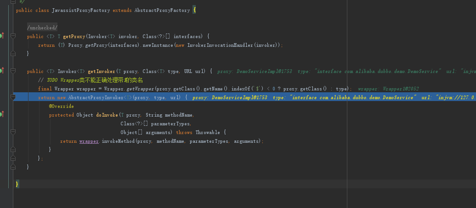Click the getInvoker method name

click(102, 71)
